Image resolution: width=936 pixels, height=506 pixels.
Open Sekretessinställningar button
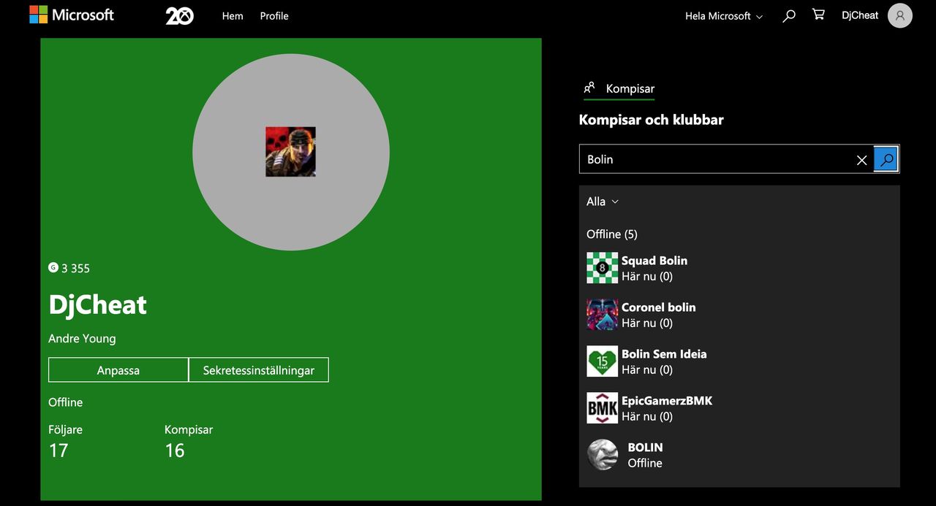point(259,370)
